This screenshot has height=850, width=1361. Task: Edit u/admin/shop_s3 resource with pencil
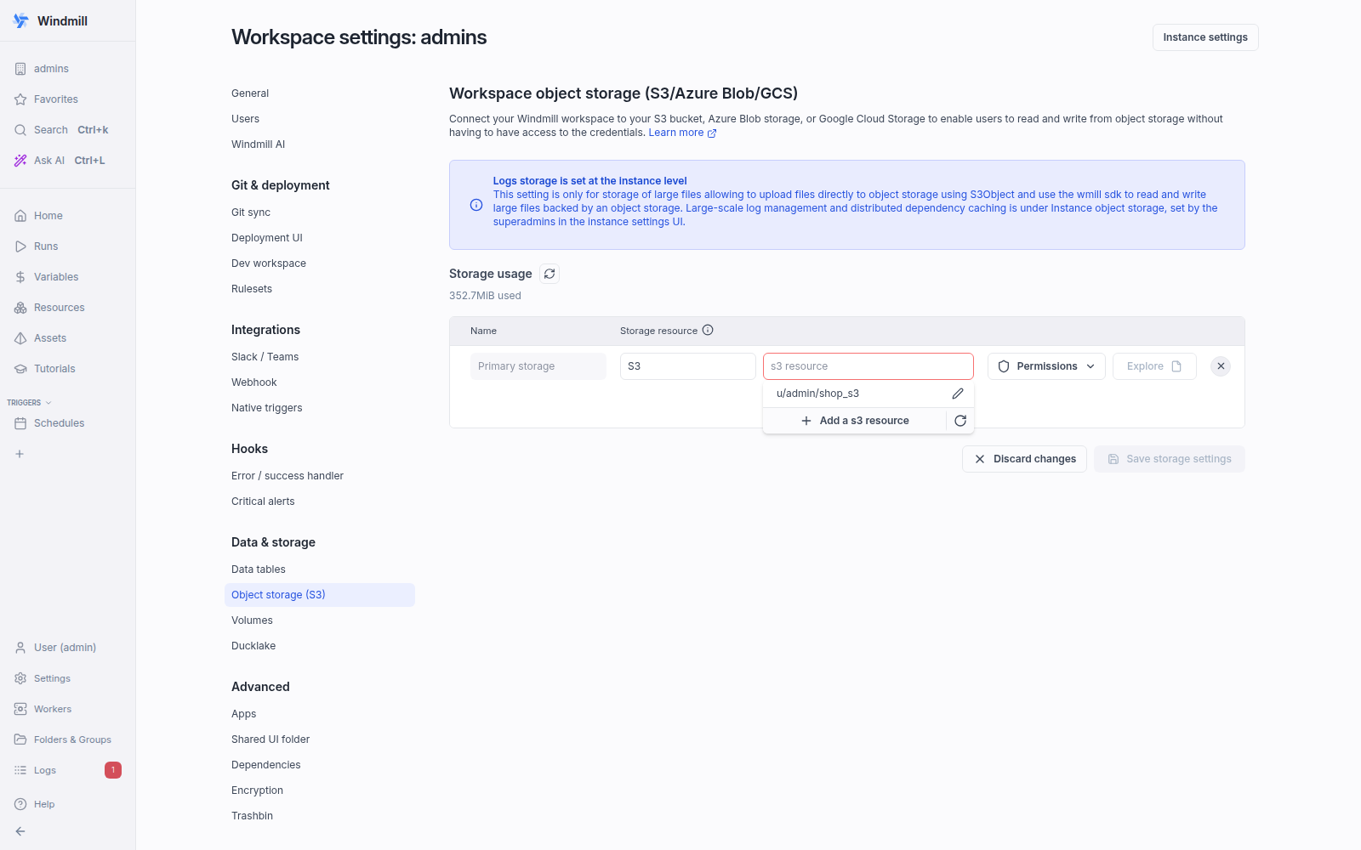coord(958,394)
